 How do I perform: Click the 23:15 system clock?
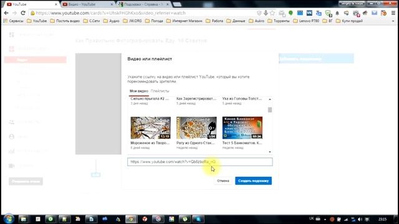(x=382, y=219)
